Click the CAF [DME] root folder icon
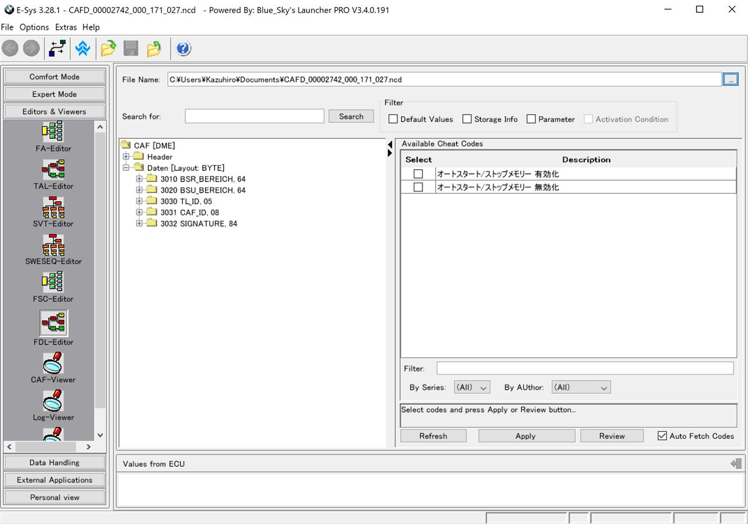This screenshot has width=748, height=524. (x=125, y=145)
